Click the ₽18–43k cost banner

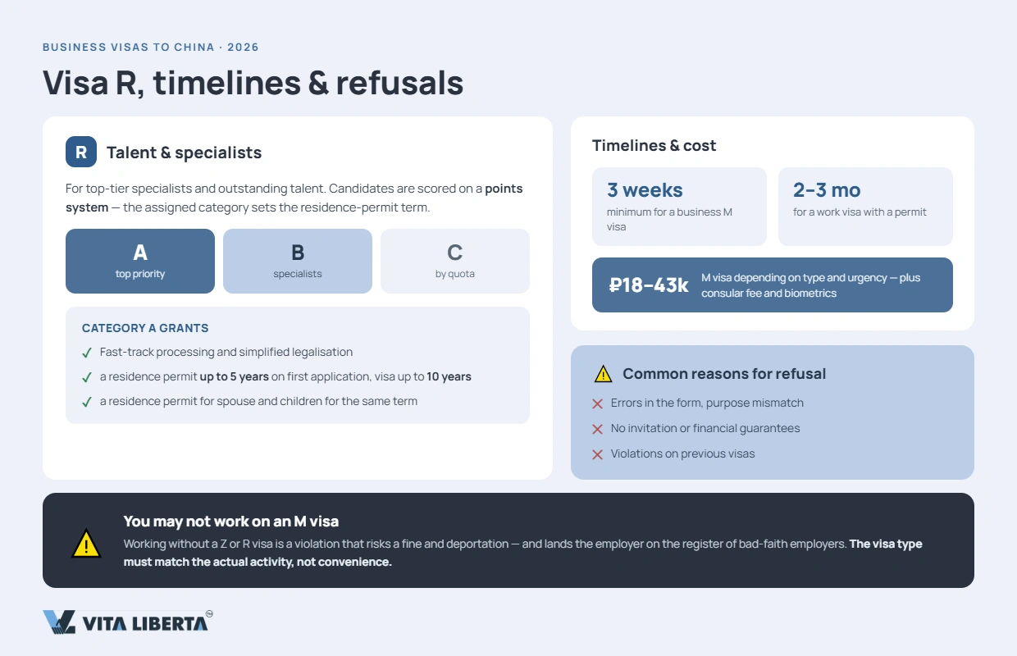(x=773, y=285)
